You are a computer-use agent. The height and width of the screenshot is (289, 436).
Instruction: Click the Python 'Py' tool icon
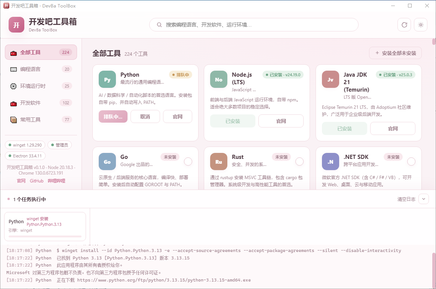click(107, 79)
